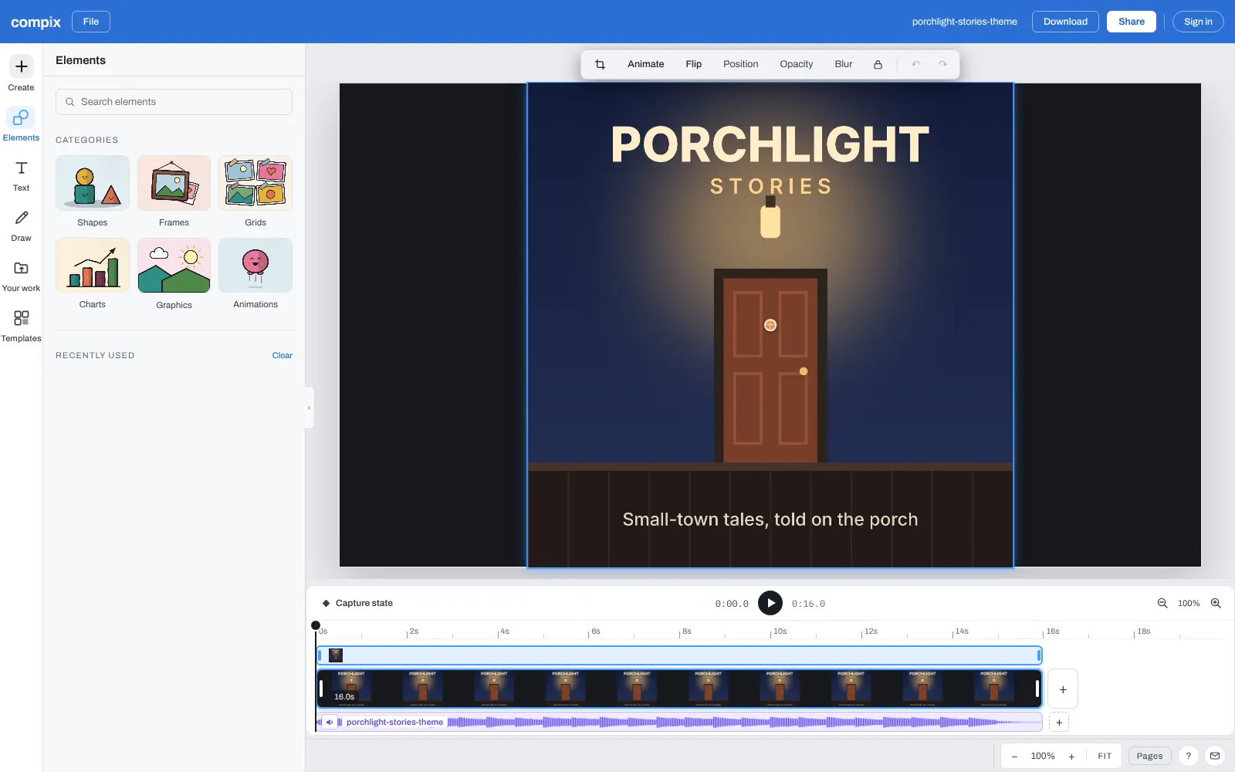Click the Search elements field

click(174, 102)
